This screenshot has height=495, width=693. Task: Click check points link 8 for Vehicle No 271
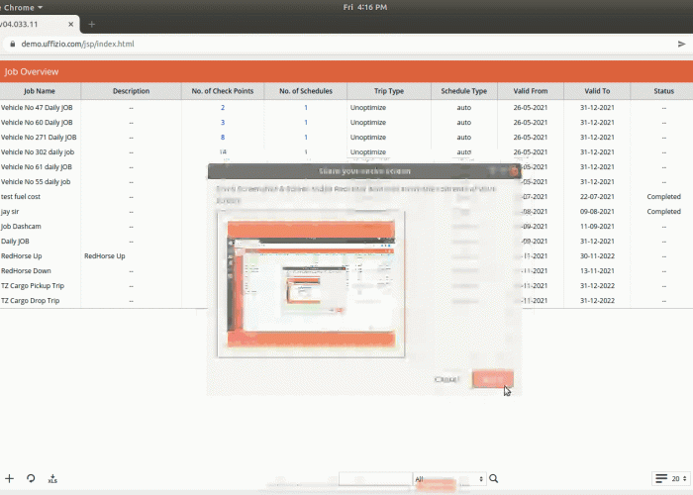(x=223, y=137)
